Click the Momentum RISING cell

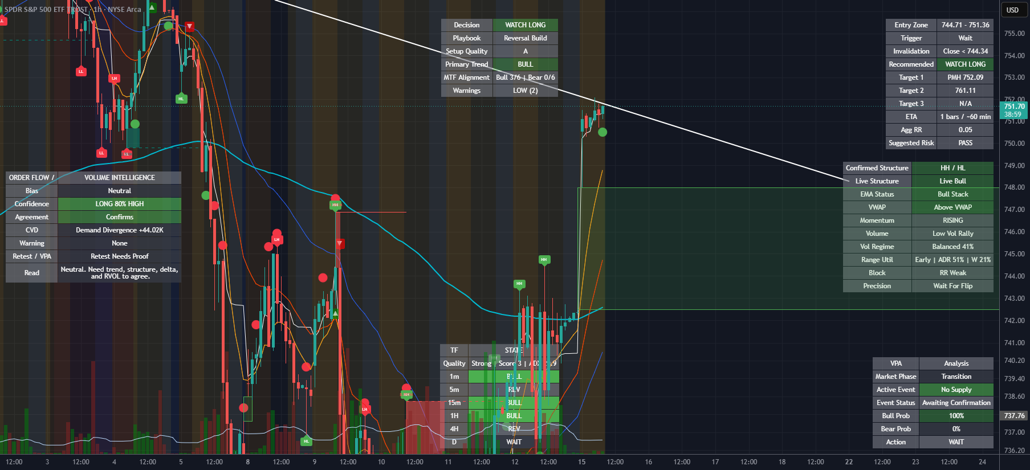click(x=952, y=220)
